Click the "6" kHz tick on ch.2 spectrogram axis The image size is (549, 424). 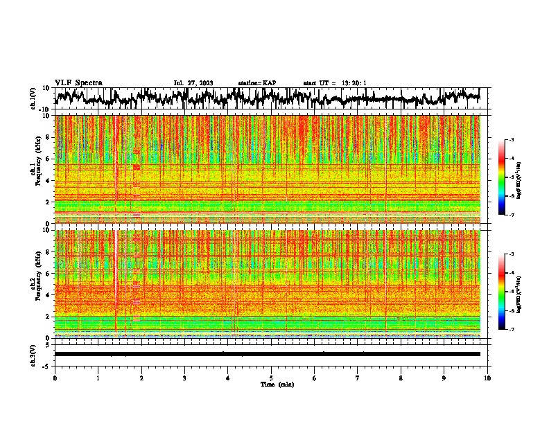48,274
